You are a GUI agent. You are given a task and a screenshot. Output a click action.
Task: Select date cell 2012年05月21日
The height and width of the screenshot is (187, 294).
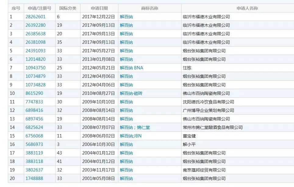[99, 68]
